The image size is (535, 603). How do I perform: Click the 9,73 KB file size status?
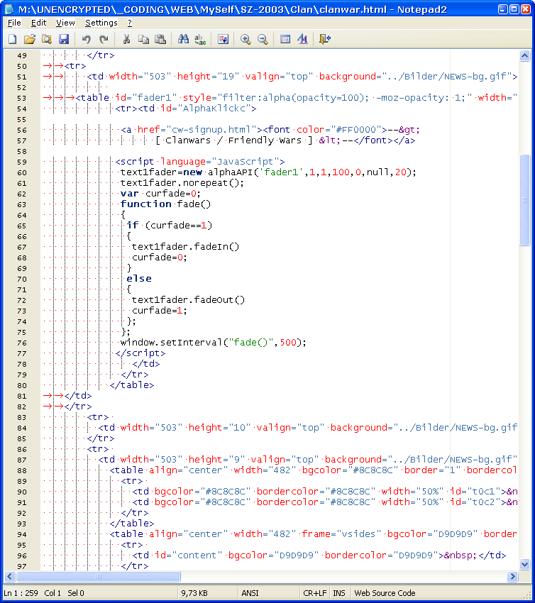click(194, 593)
